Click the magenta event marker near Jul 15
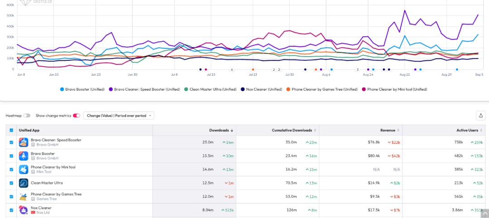This screenshot has height=218, width=489. pos(206,70)
